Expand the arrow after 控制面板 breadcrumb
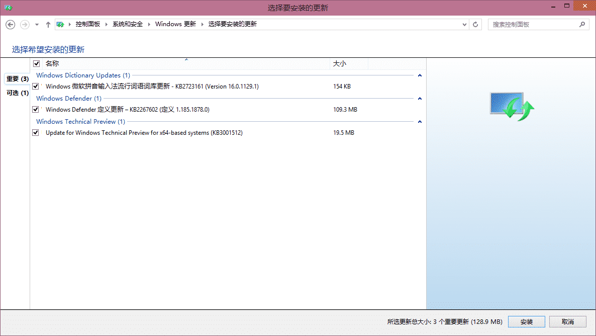The height and width of the screenshot is (336, 596). click(106, 24)
